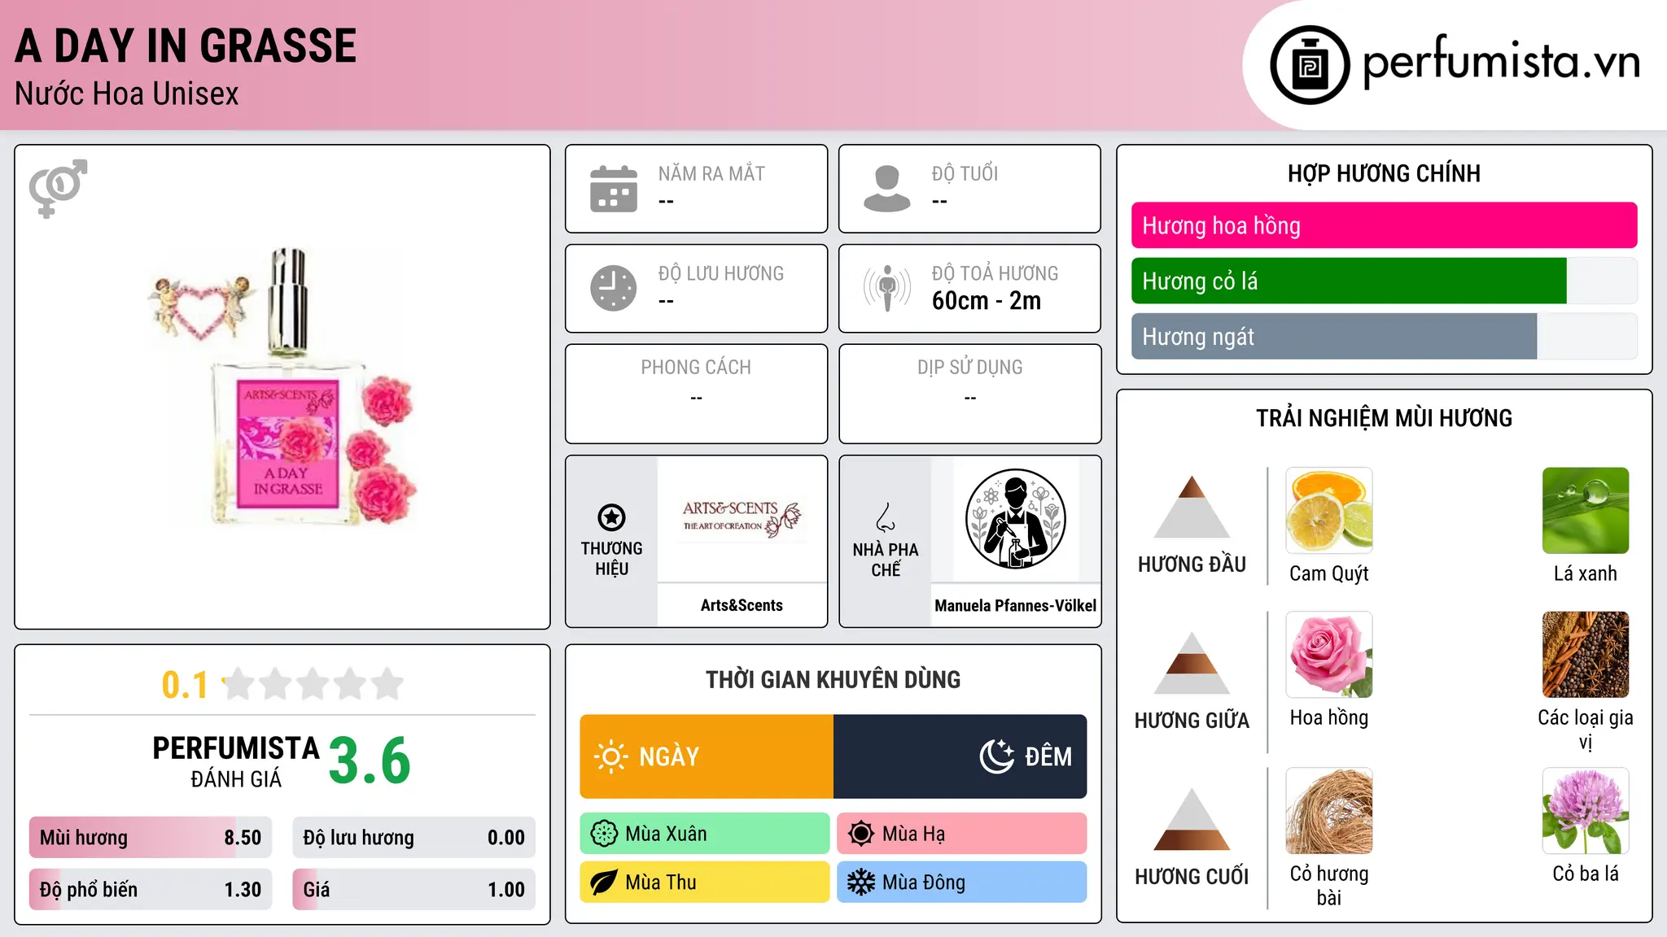Click the 0.1 user rating score
Screen dimensions: 1667x937
185,685
